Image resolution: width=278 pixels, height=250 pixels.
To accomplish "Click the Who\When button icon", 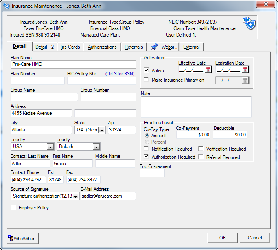I will [x=11, y=238].
